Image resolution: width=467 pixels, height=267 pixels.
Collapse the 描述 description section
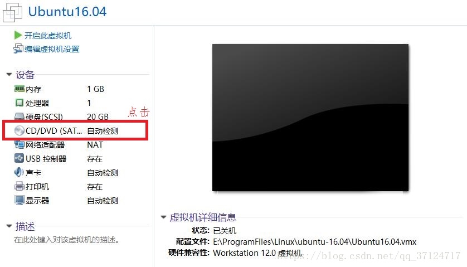point(9,226)
